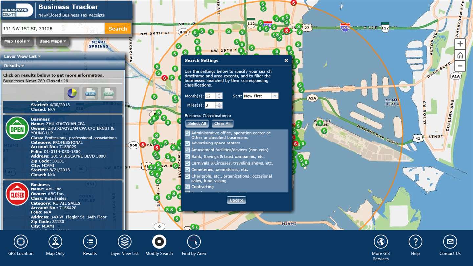473x266 pixels.
Task: Uncheck Carnivals & Circuses checkbox
Action: (x=187, y=163)
